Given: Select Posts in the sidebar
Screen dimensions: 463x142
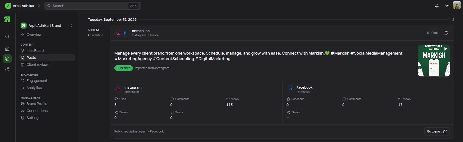Looking at the screenshot, I should click(x=47, y=58).
